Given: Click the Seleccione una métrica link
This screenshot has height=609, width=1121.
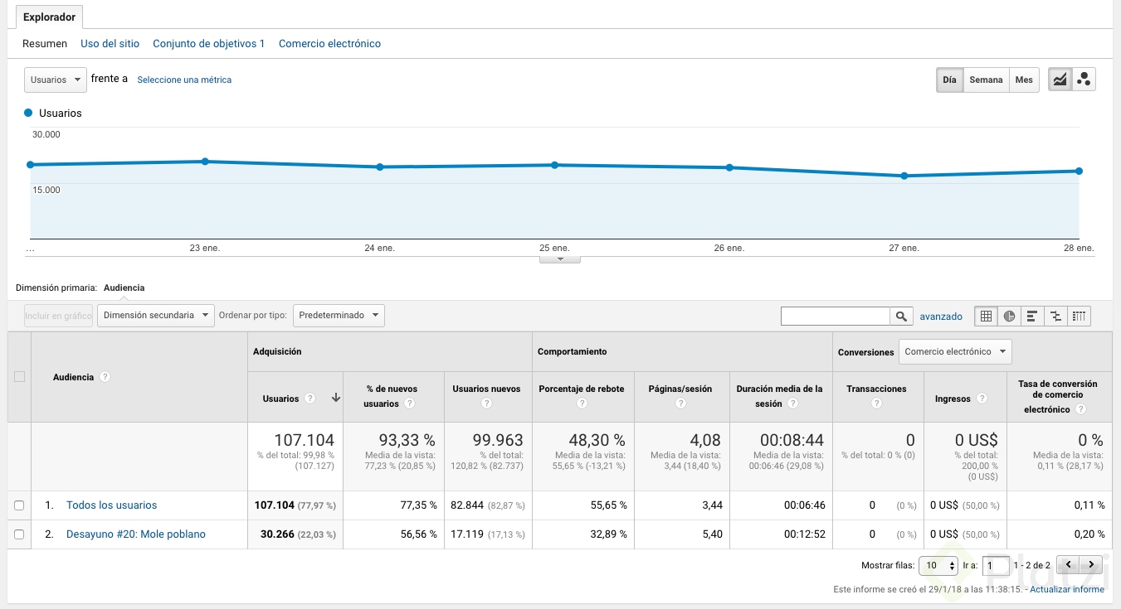Looking at the screenshot, I should click(184, 80).
